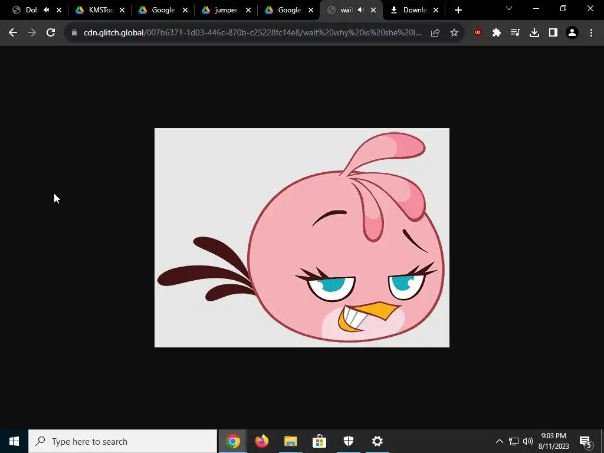604x453 pixels.
Task: Toggle the side panel
Action: [553, 33]
